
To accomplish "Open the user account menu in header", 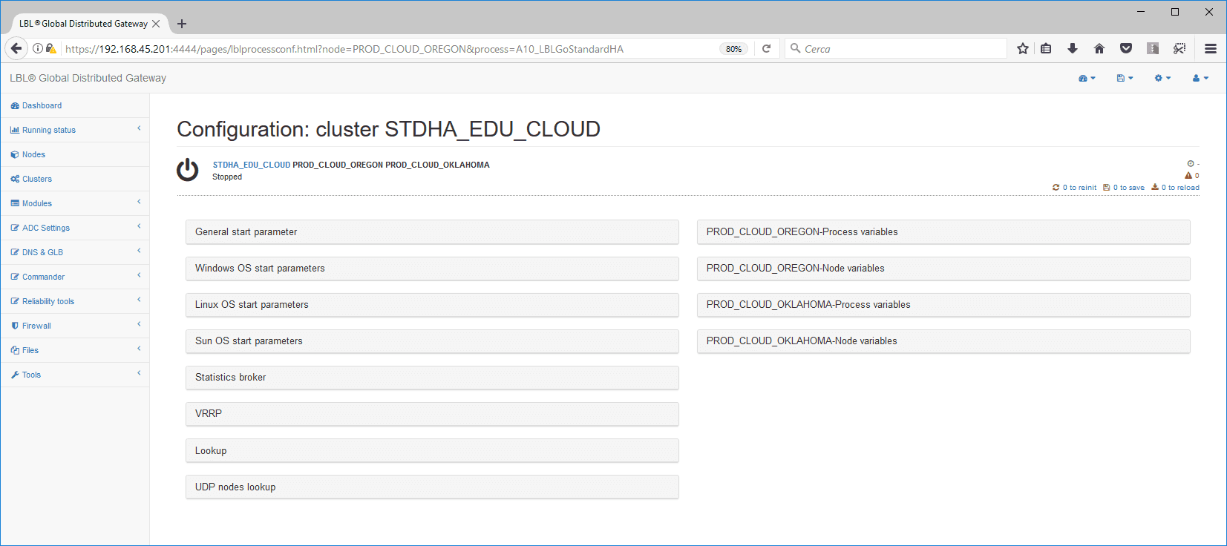I will tap(1200, 78).
